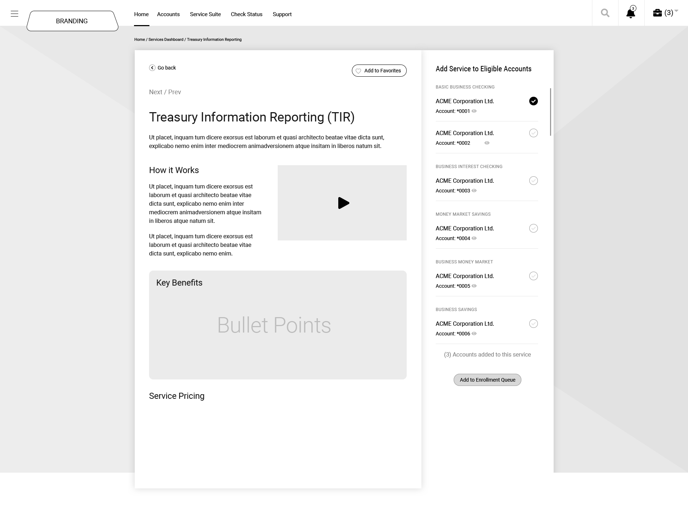Screen dimensions: 688x516
Task: Reveal account *0006 number with eye icon
Action: [474, 334]
